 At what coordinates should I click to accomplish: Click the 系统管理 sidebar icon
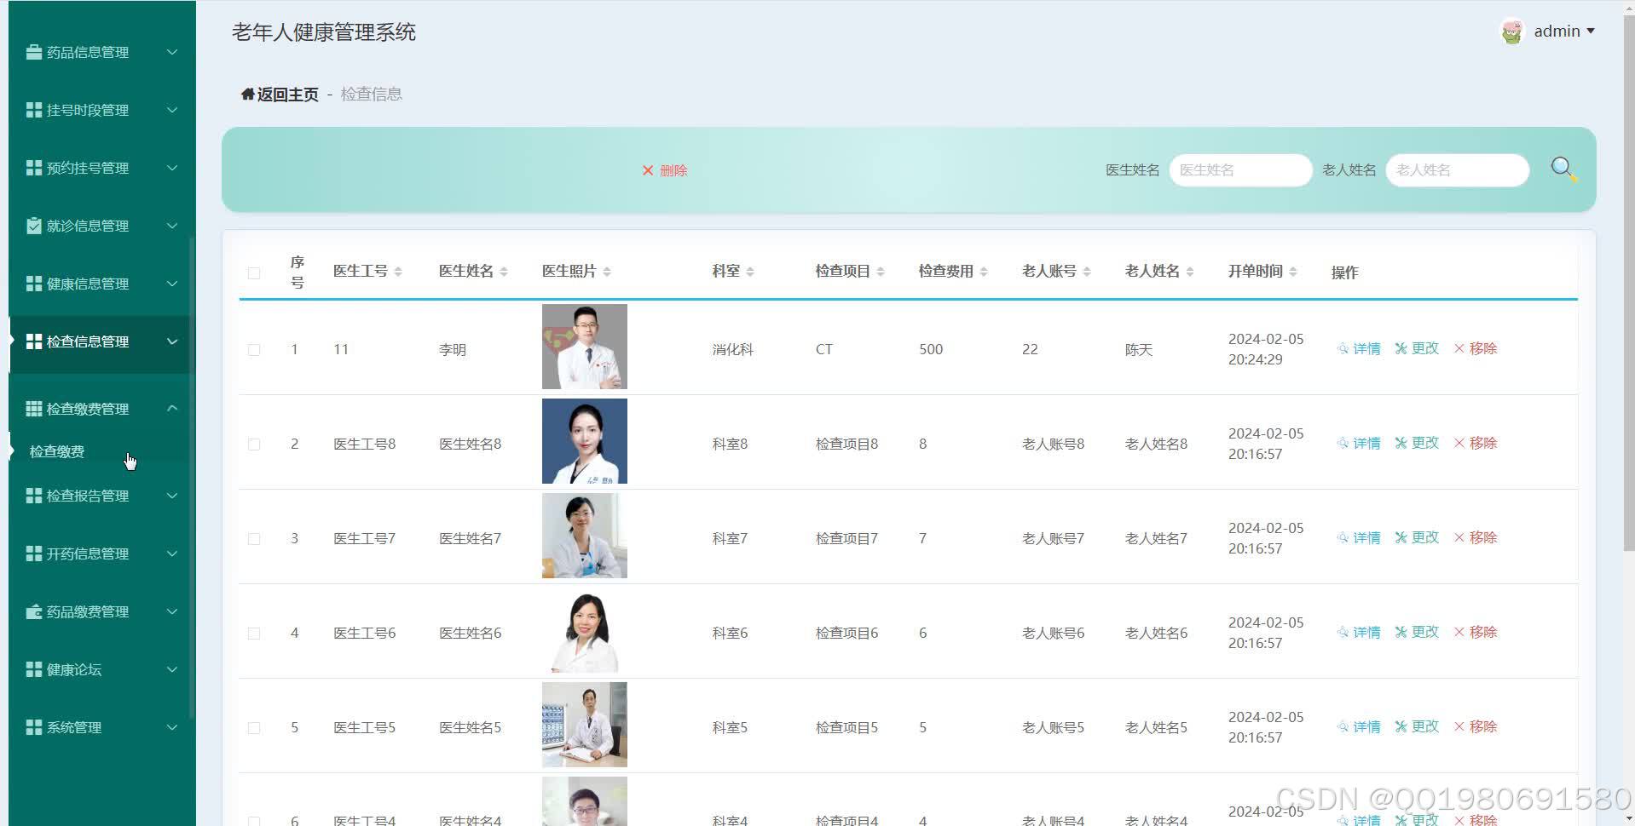(34, 727)
